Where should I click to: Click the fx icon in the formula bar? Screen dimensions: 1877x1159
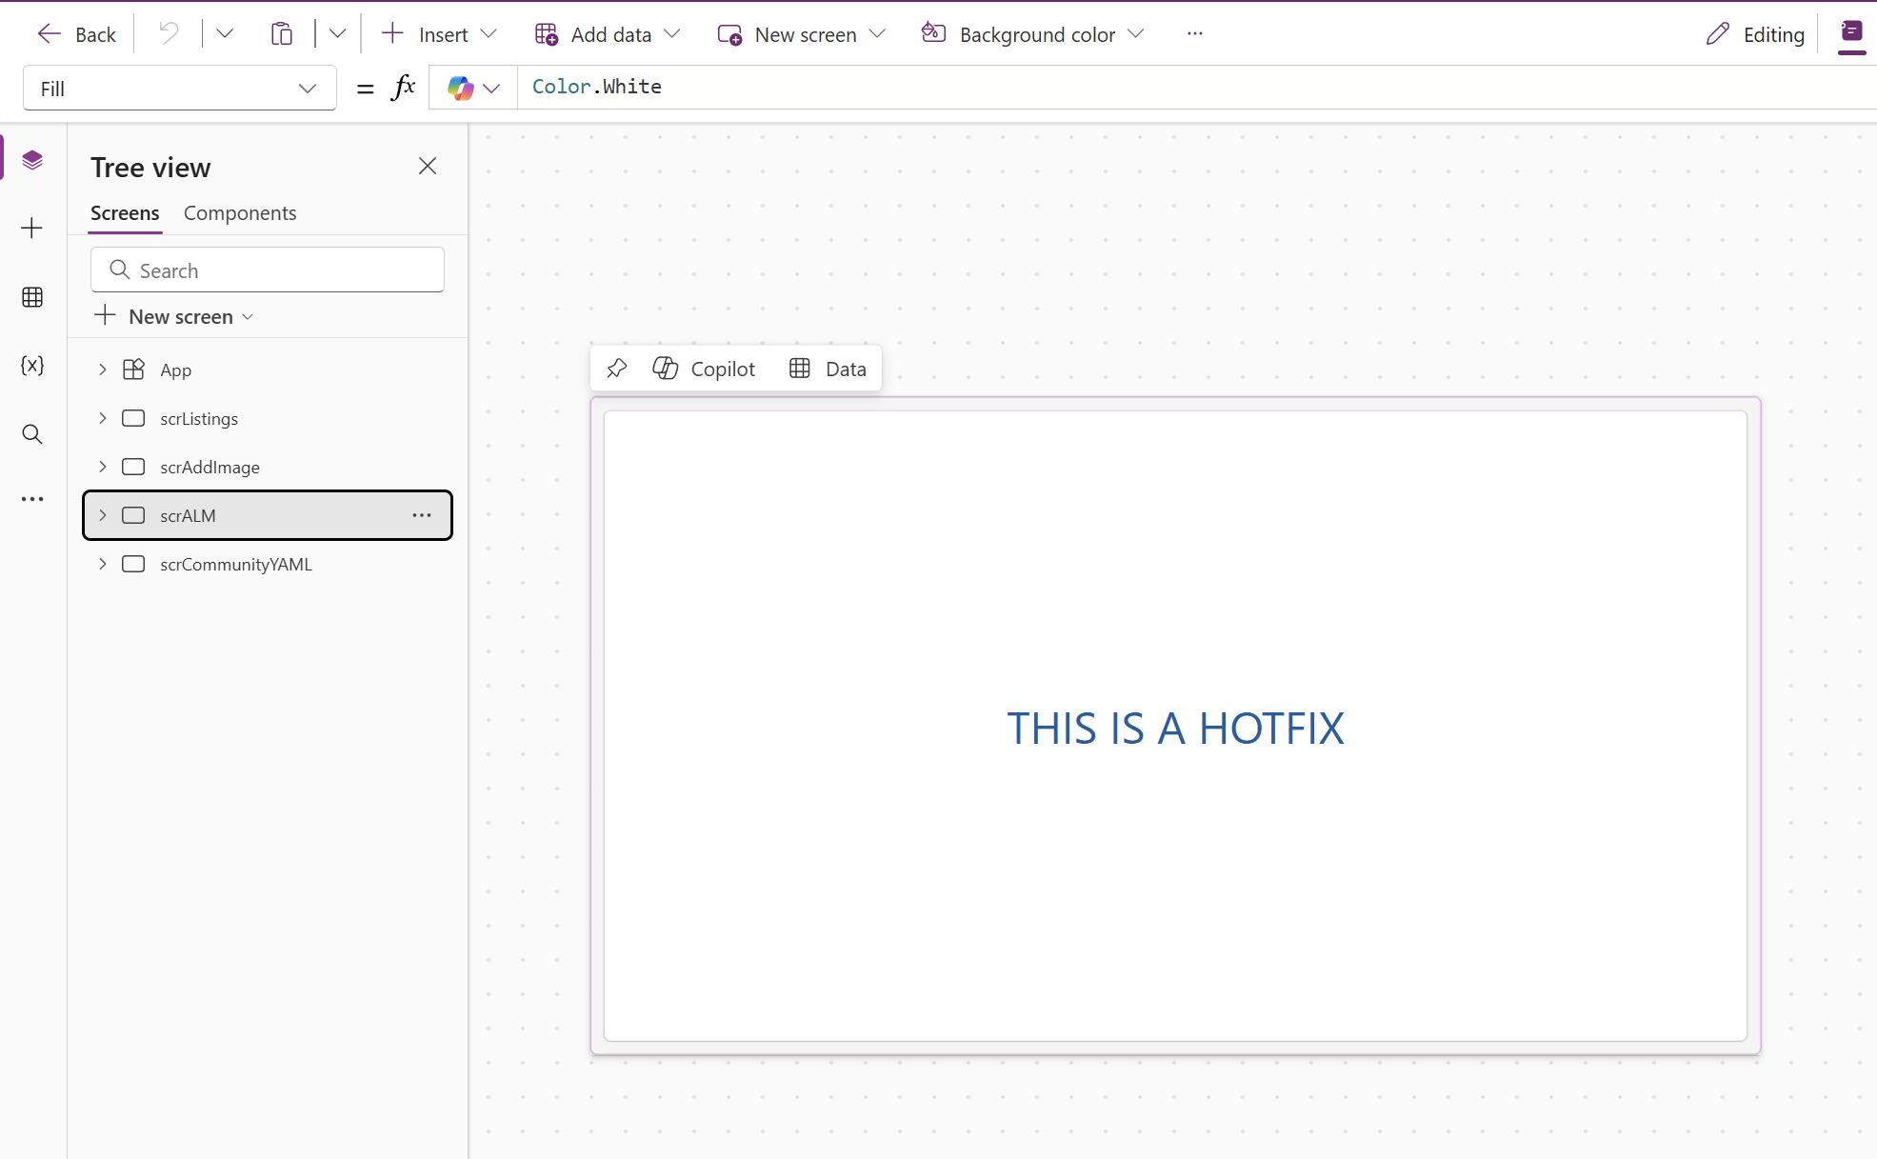(404, 87)
